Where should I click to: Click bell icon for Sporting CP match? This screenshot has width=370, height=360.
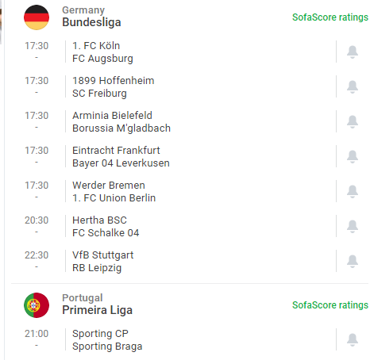[353, 339]
